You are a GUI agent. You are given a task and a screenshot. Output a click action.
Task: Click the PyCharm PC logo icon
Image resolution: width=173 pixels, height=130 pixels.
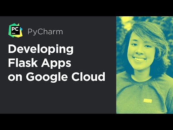15,30
